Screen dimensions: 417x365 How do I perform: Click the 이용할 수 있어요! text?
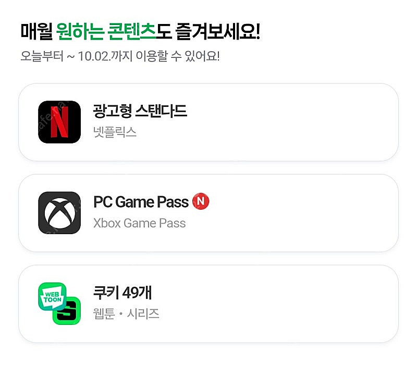point(178,56)
